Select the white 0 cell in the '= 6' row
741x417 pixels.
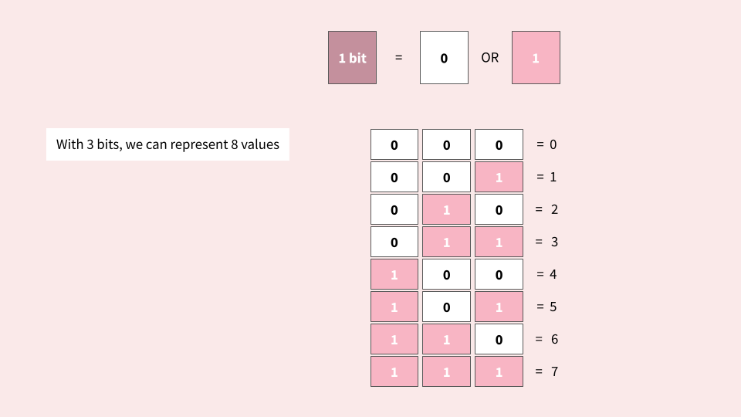(499, 339)
